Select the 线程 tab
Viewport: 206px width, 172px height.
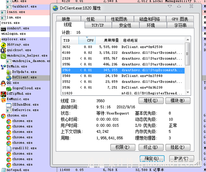70,25
